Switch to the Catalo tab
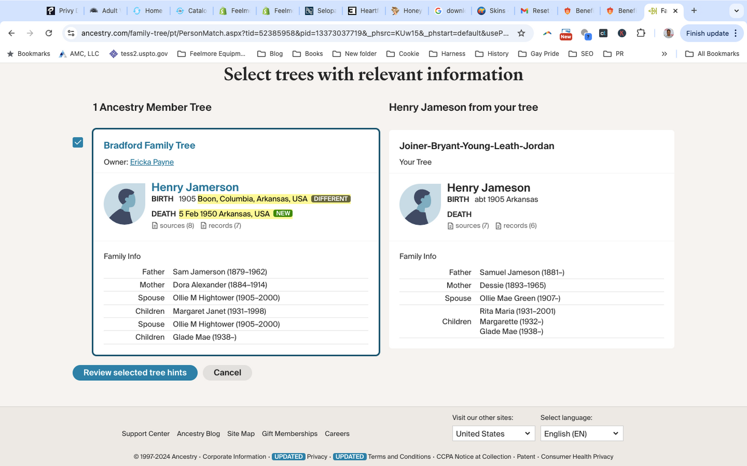This screenshot has width=747, height=466. tap(191, 11)
